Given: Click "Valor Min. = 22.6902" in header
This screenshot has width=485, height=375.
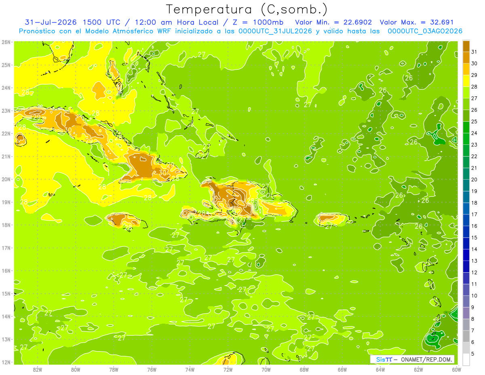Looking at the screenshot, I should click(x=333, y=22).
